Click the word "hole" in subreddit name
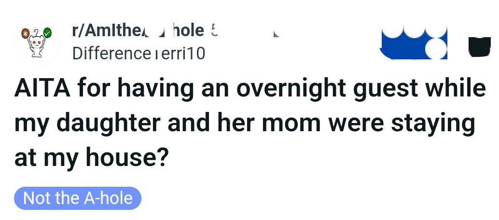 [x=189, y=32]
